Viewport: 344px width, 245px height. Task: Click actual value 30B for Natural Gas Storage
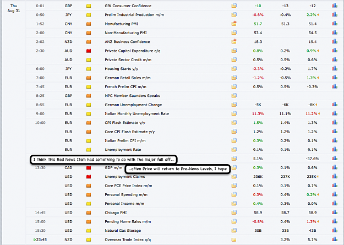click(x=258, y=231)
